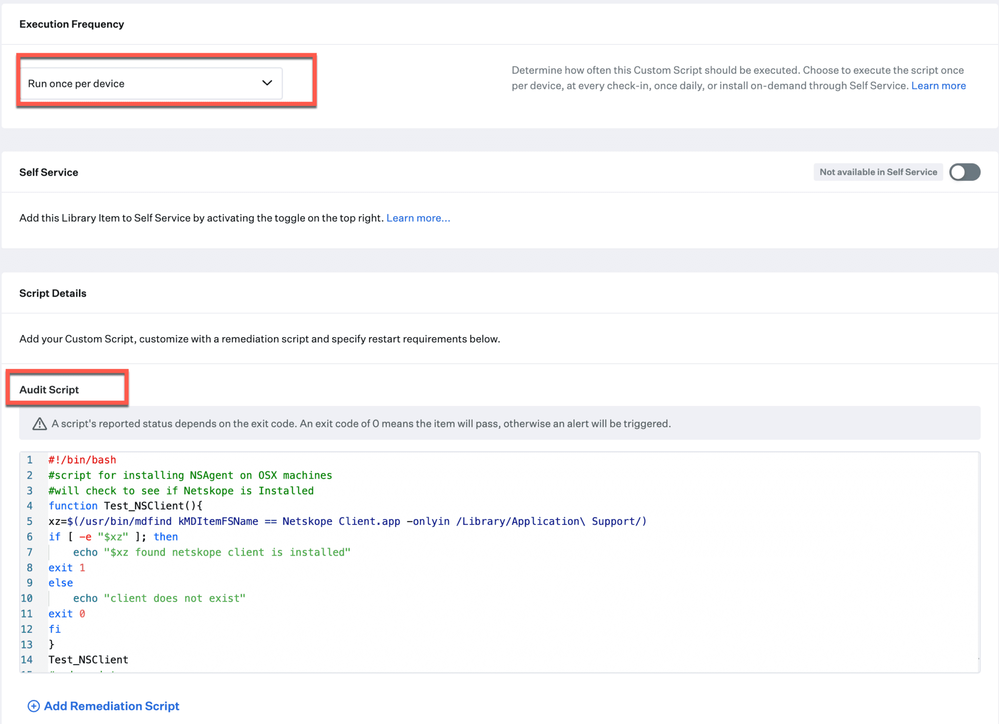999x724 pixels.
Task: Click the exit code warning banner text
Action: (x=361, y=423)
